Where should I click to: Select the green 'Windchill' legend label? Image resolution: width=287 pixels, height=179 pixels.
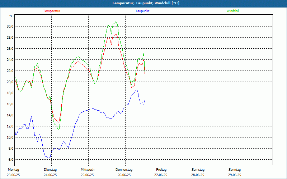point(233,11)
